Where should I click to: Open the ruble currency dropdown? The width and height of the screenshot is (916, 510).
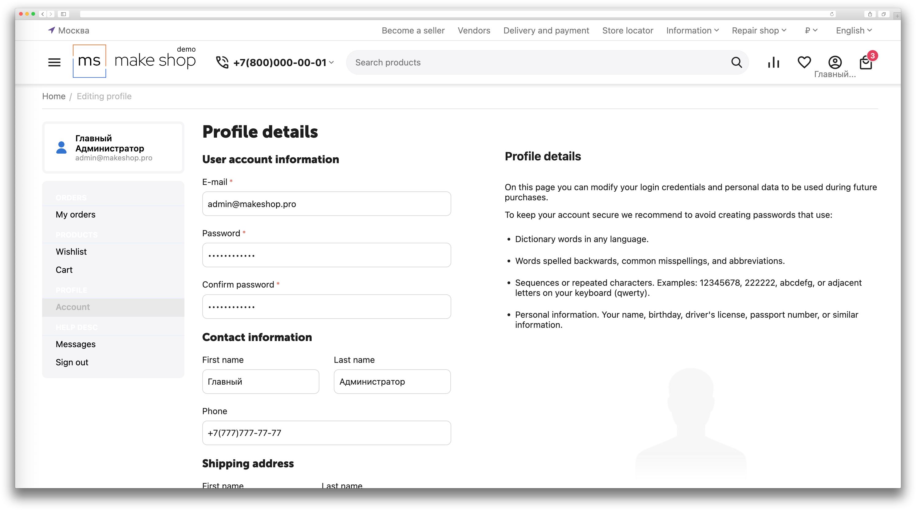(x=811, y=30)
